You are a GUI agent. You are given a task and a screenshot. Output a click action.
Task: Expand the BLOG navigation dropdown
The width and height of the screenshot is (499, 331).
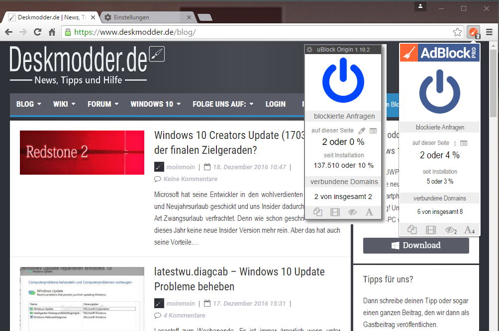point(29,104)
